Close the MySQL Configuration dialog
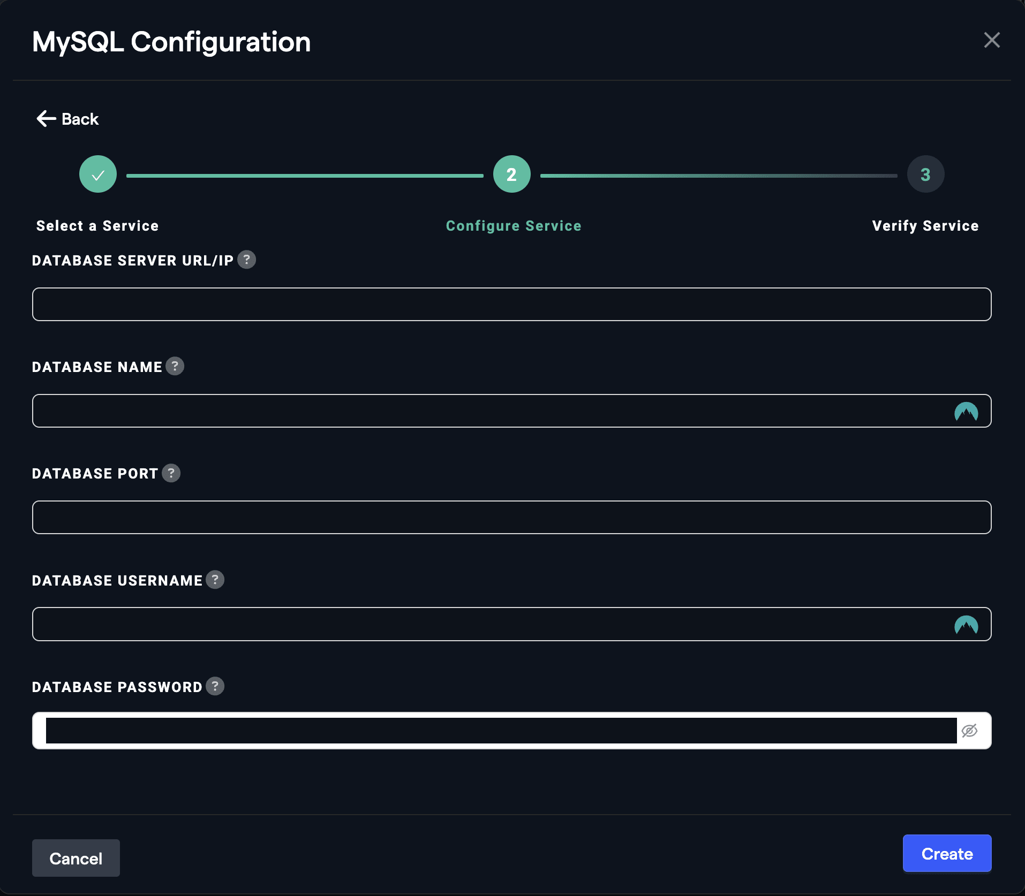Image resolution: width=1025 pixels, height=896 pixels. pos(992,40)
